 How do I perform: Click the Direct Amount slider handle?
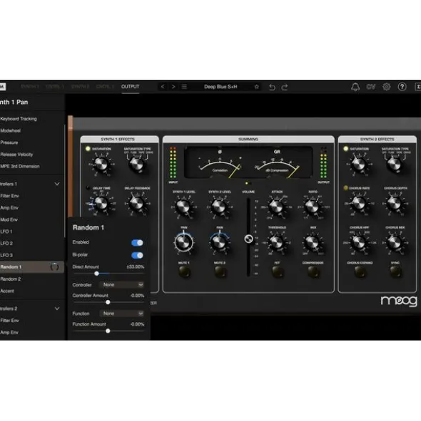click(x=96, y=274)
